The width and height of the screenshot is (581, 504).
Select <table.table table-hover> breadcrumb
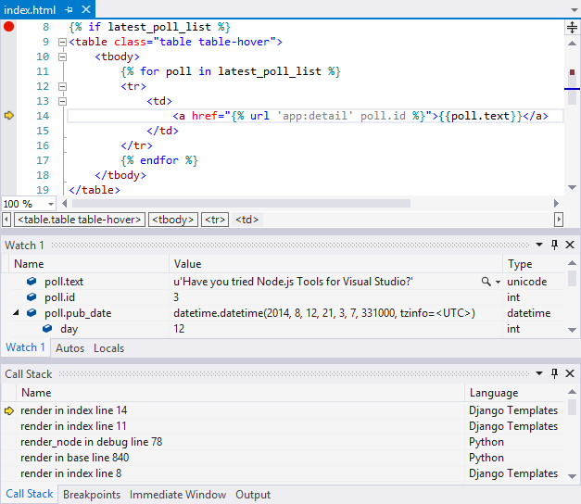[80, 220]
